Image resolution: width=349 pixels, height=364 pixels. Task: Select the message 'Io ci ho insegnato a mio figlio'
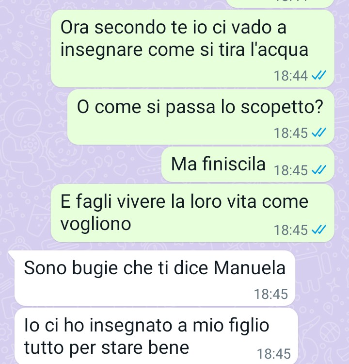[x=156, y=336]
